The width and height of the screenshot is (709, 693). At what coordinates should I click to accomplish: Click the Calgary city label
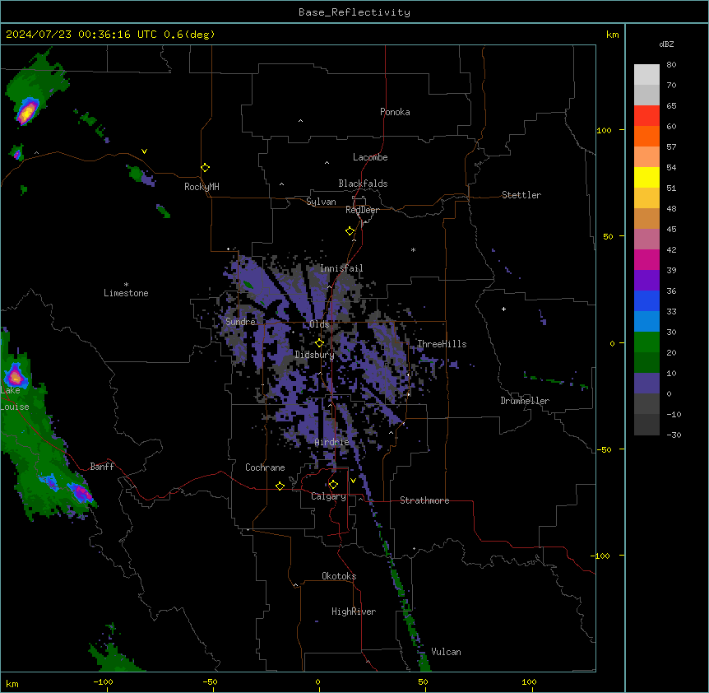328,496
